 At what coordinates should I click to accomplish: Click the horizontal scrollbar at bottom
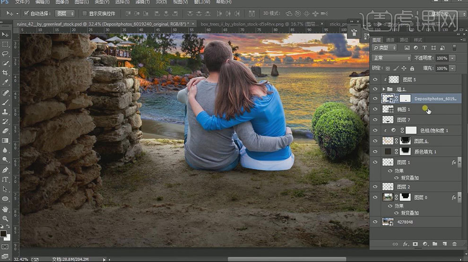tap(287, 259)
